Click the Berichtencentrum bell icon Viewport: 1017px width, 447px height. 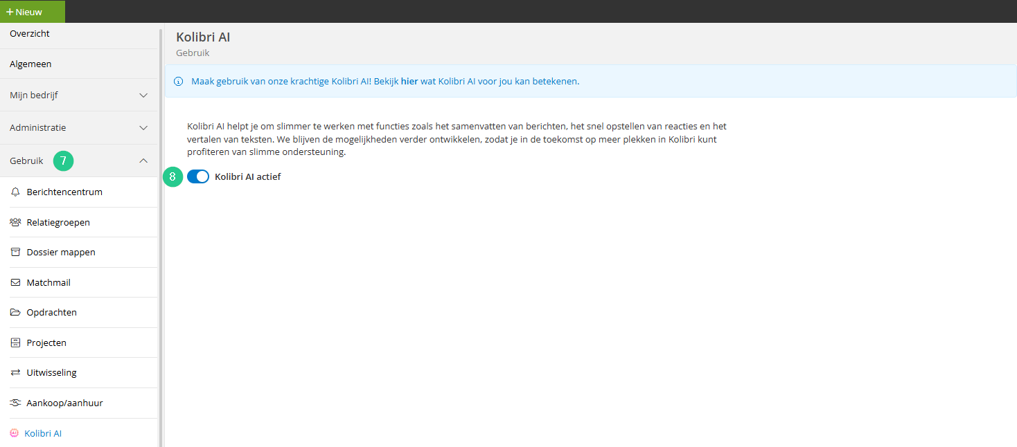tap(15, 192)
